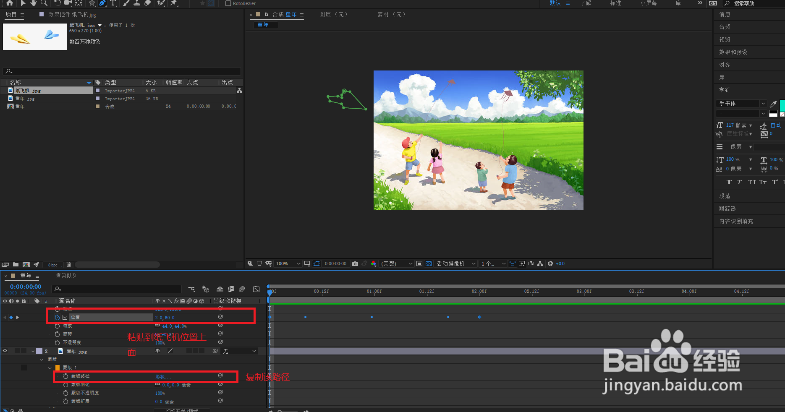Toggle stopwatch for 蒙版路径 property
The height and width of the screenshot is (412, 785).
tap(65, 376)
